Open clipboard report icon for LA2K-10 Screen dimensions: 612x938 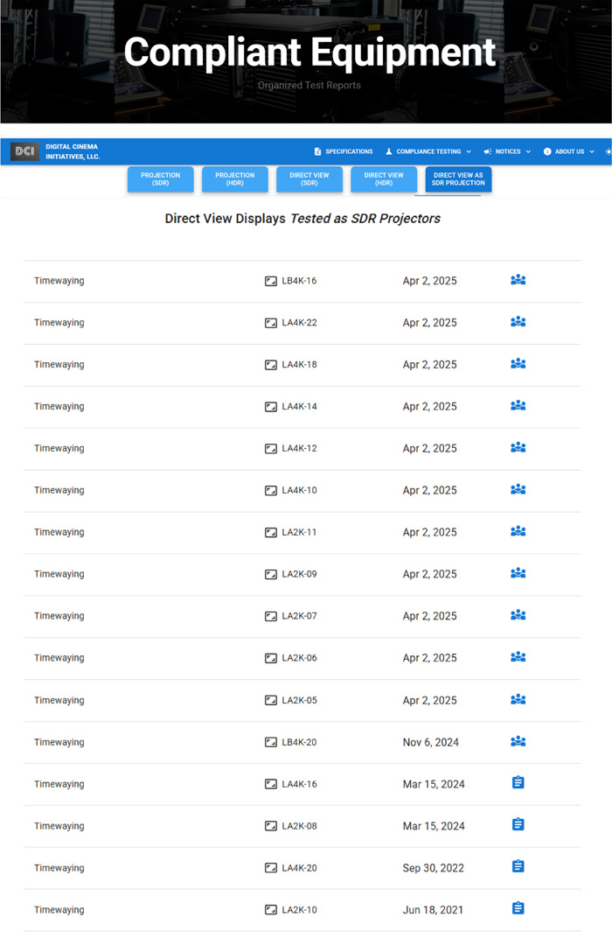coord(518,908)
